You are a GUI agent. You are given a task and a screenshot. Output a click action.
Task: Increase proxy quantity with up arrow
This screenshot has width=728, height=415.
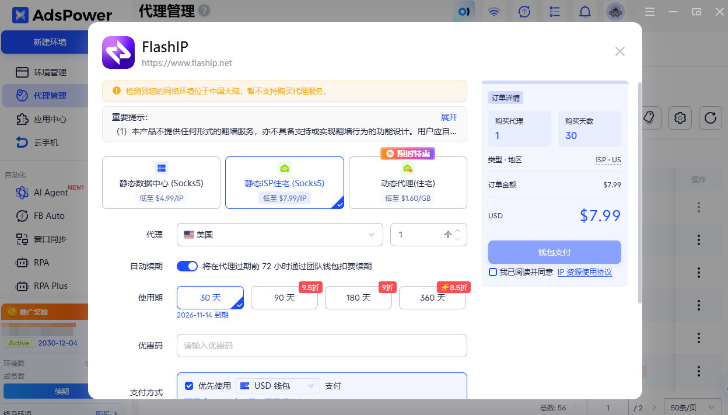coord(457,229)
